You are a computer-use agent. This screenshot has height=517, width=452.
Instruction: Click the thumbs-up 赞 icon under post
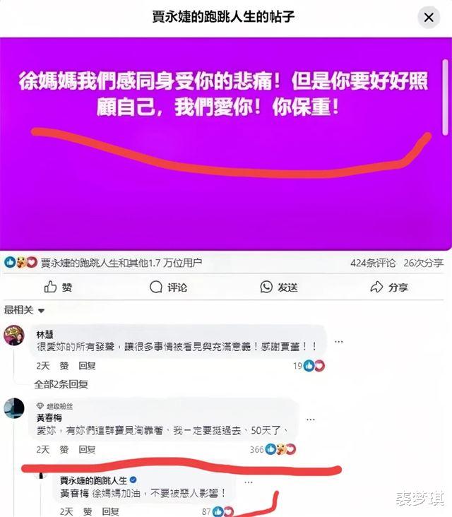click(x=50, y=287)
